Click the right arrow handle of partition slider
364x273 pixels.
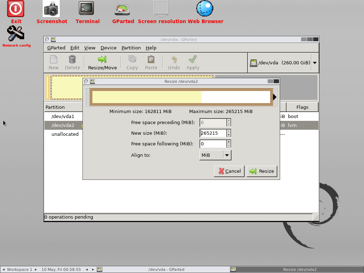[274, 97]
